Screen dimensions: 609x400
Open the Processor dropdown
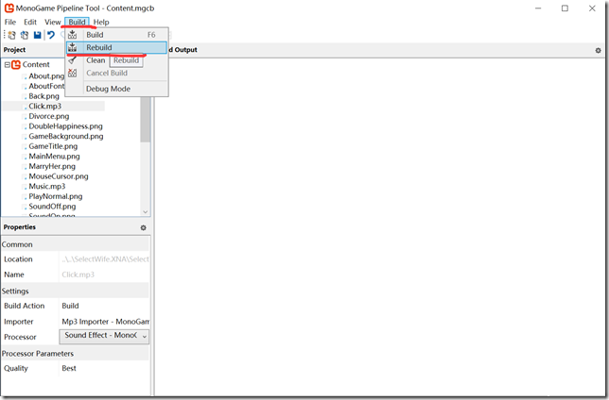coord(104,336)
